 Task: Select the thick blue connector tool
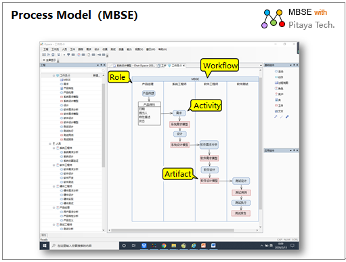click(287, 117)
